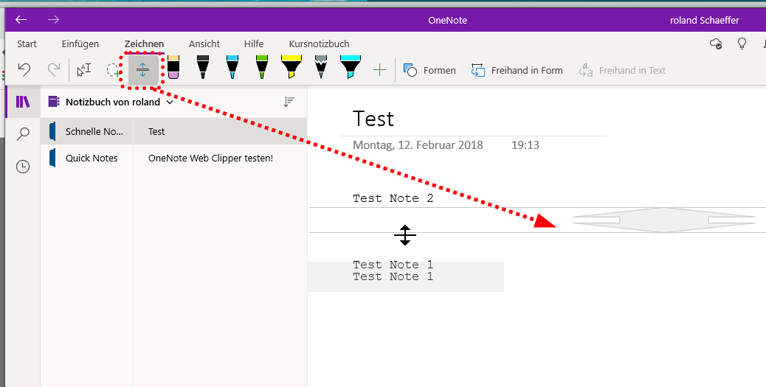This screenshot has width=766, height=387.
Task: Open the Hilfe tab
Action: 254,44
